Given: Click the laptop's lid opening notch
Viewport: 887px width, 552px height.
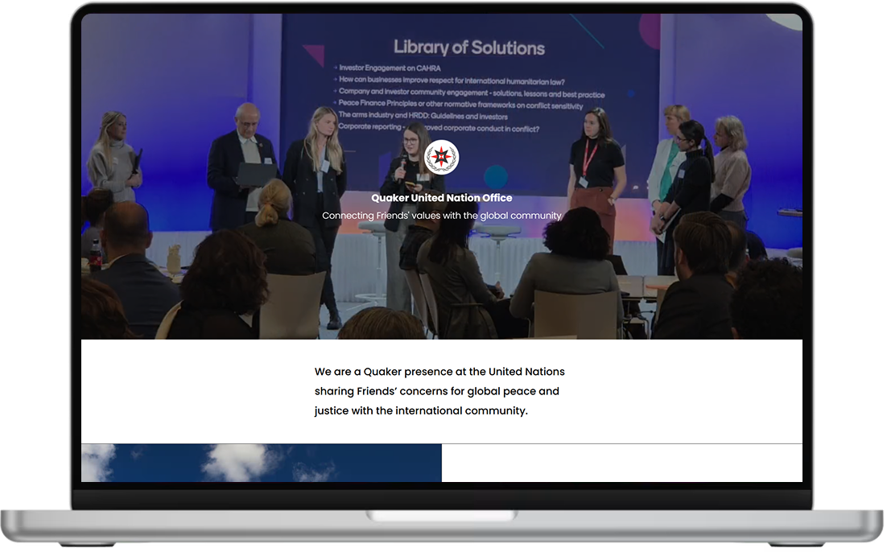Looking at the screenshot, I should click(443, 515).
